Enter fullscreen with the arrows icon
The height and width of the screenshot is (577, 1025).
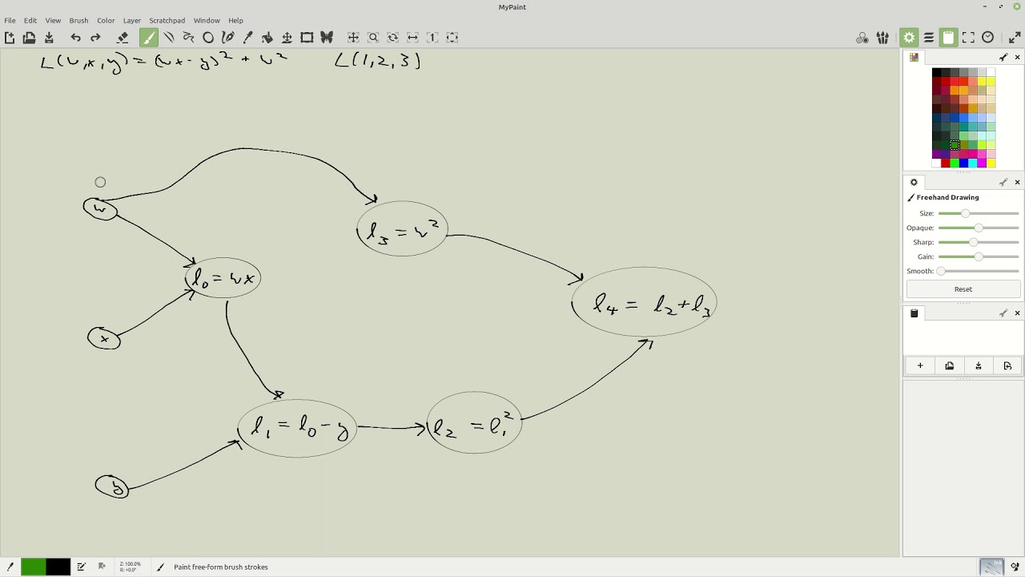1015,38
